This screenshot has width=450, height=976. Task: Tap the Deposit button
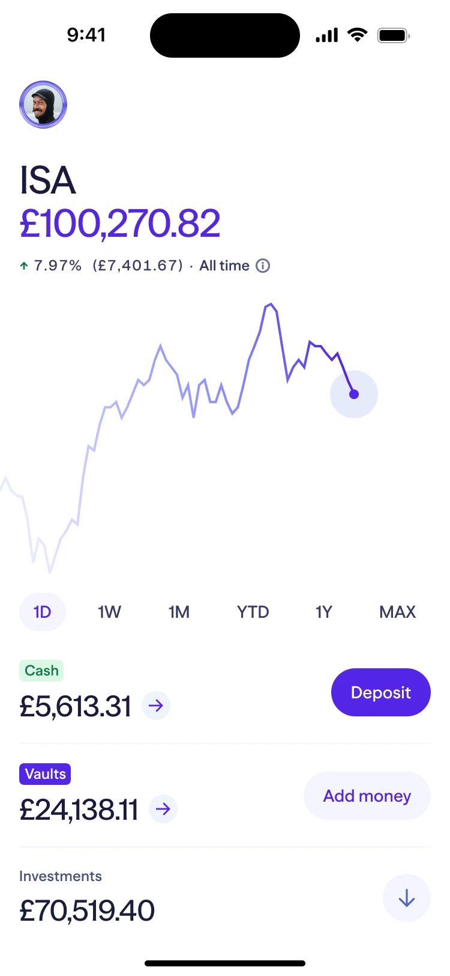(x=381, y=692)
